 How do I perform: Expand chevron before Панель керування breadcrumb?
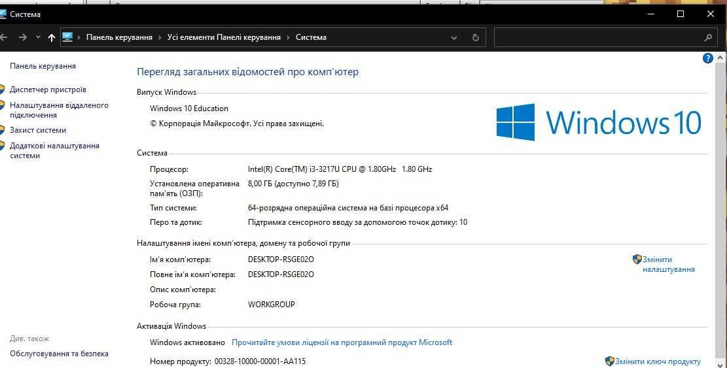[x=79, y=37]
